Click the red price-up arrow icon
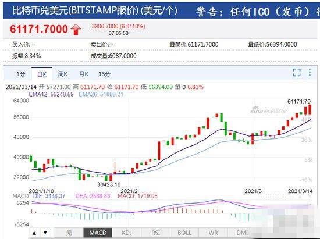Image resolution: width=320 pixels, height=239 pixels. [x=76, y=29]
